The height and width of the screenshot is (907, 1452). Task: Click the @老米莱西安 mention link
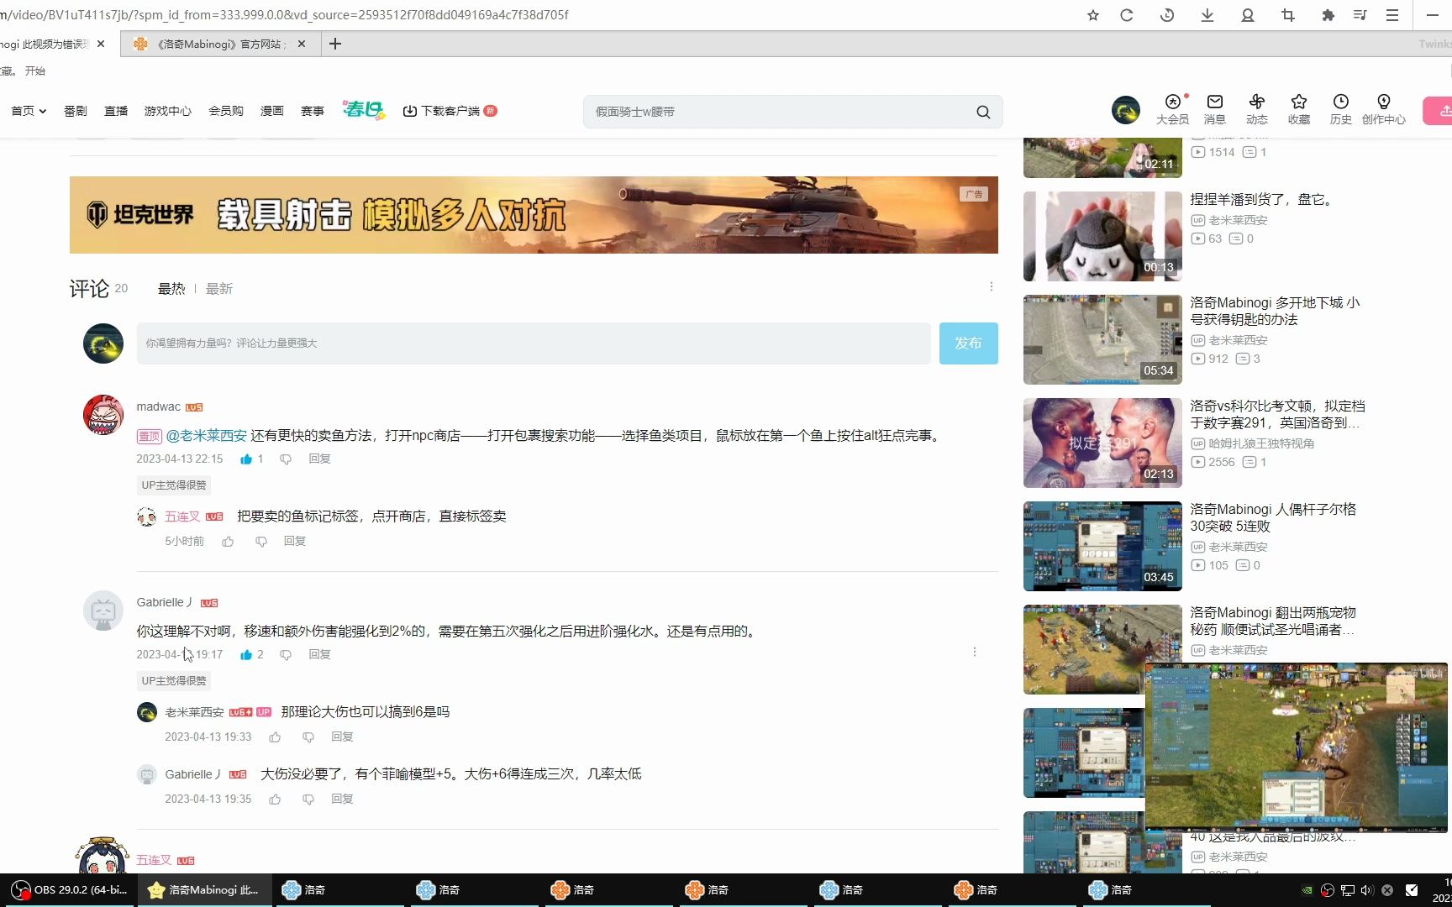click(x=206, y=436)
